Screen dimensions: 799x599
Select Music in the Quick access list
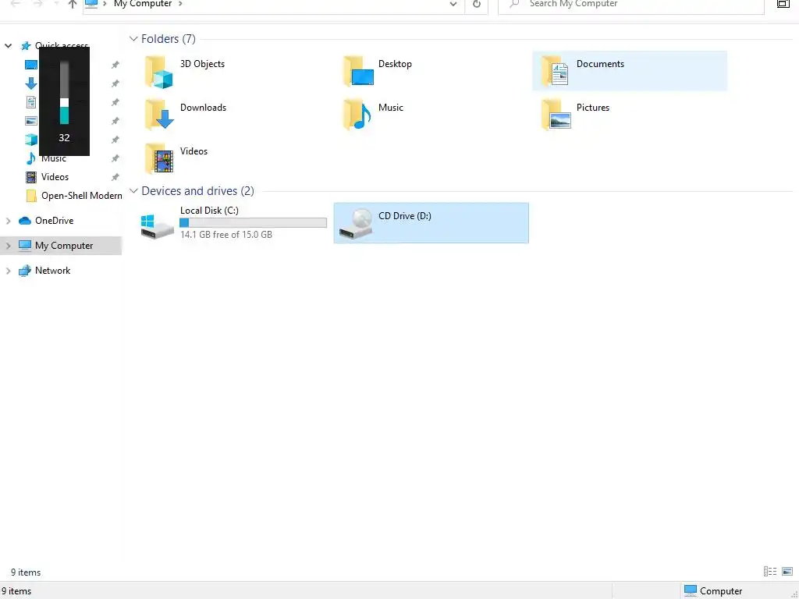(54, 158)
